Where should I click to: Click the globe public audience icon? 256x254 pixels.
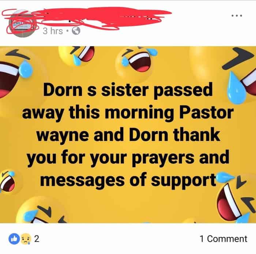click(x=76, y=31)
